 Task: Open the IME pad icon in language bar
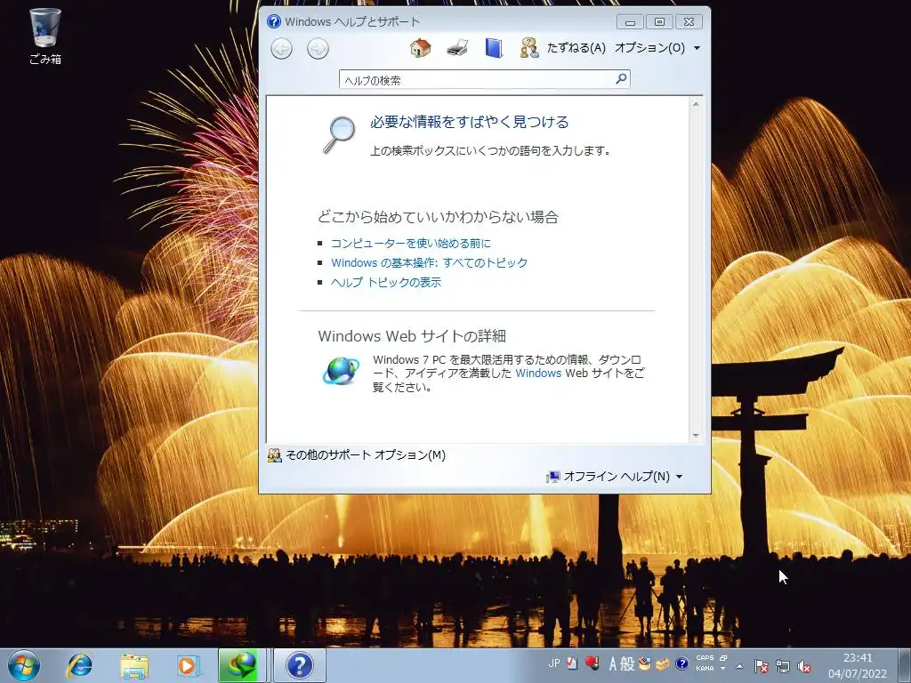click(644, 663)
